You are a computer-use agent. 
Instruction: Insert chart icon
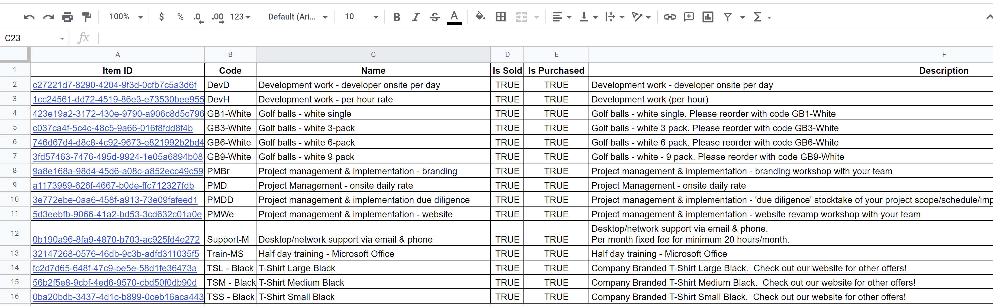[708, 17]
